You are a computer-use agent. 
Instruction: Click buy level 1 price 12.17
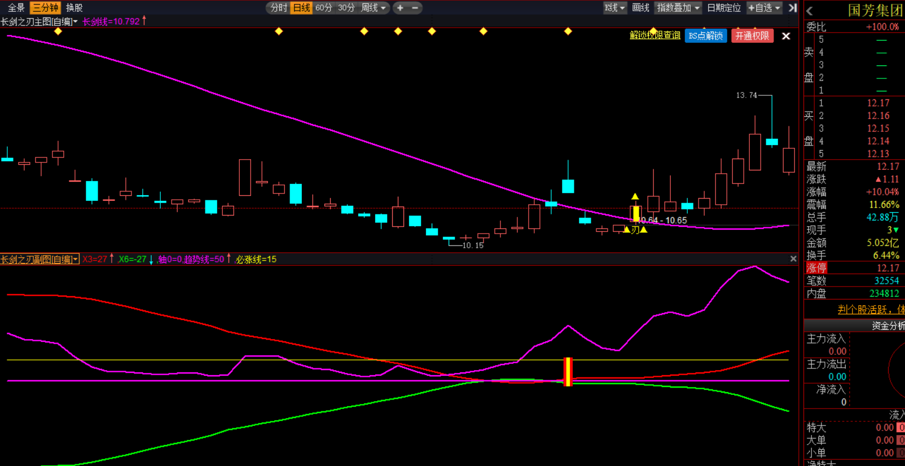pos(878,103)
